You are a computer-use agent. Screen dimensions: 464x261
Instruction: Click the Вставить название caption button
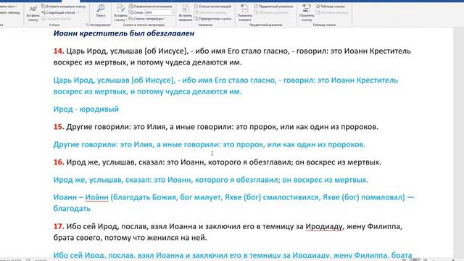[x=186, y=13]
